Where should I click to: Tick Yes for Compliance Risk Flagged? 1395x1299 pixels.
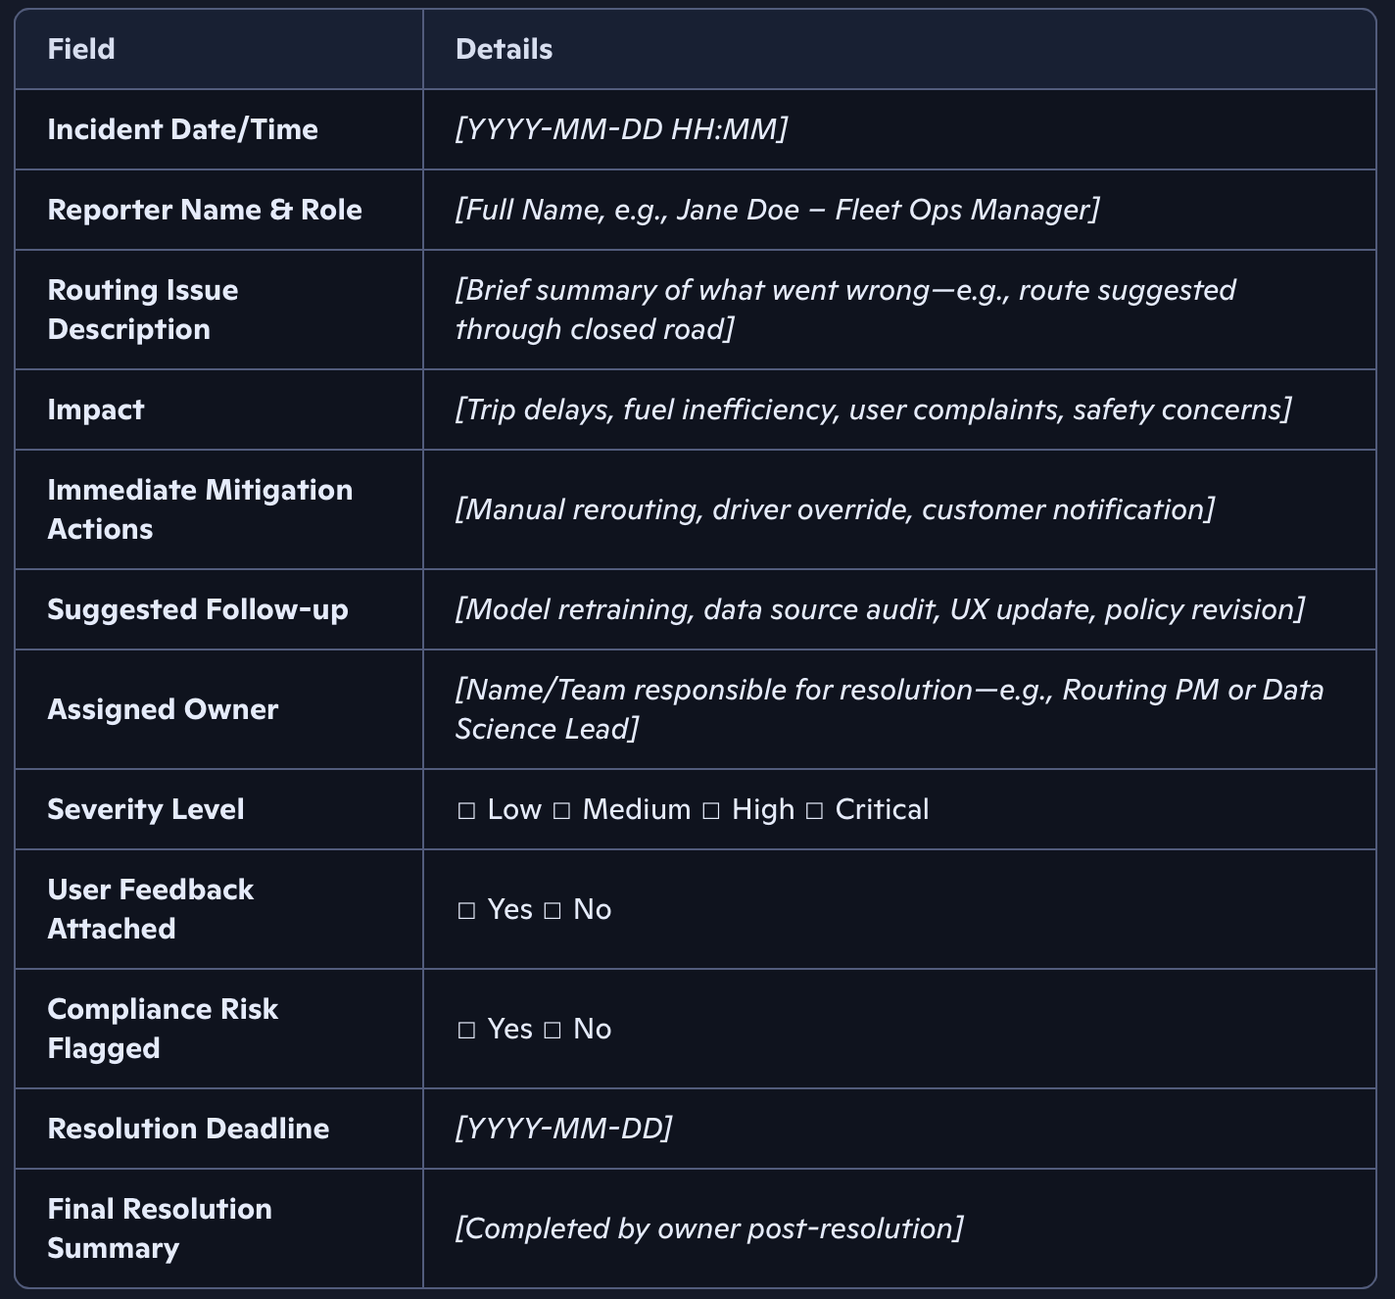pyautogui.click(x=466, y=1031)
